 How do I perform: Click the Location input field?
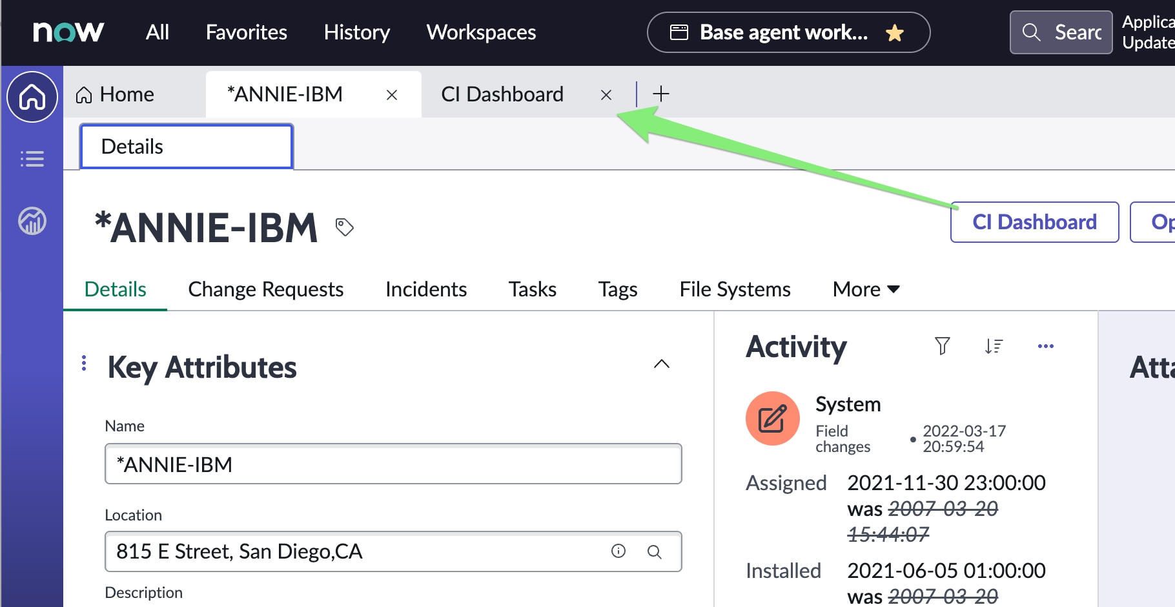click(393, 551)
